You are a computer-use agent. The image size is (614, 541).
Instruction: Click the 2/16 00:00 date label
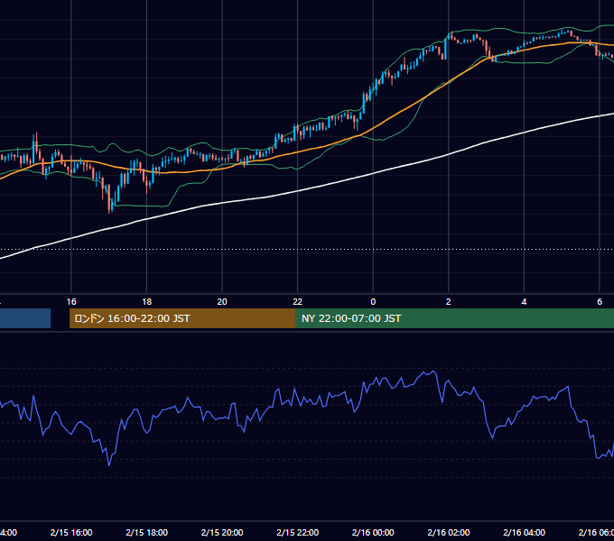pos(373,532)
